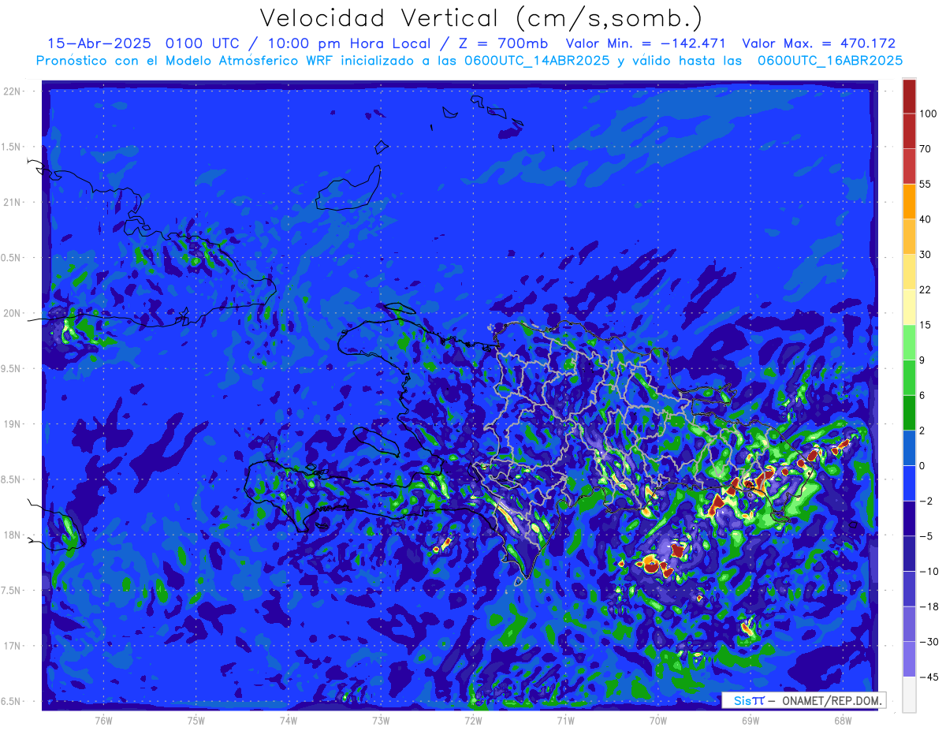Click the "69W" longitude label
The width and height of the screenshot is (946, 731).
point(750,720)
